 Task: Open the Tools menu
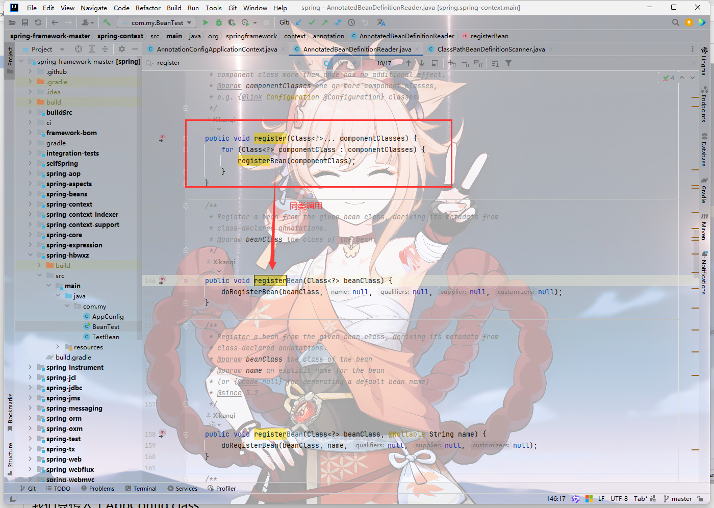pyautogui.click(x=213, y=8)
